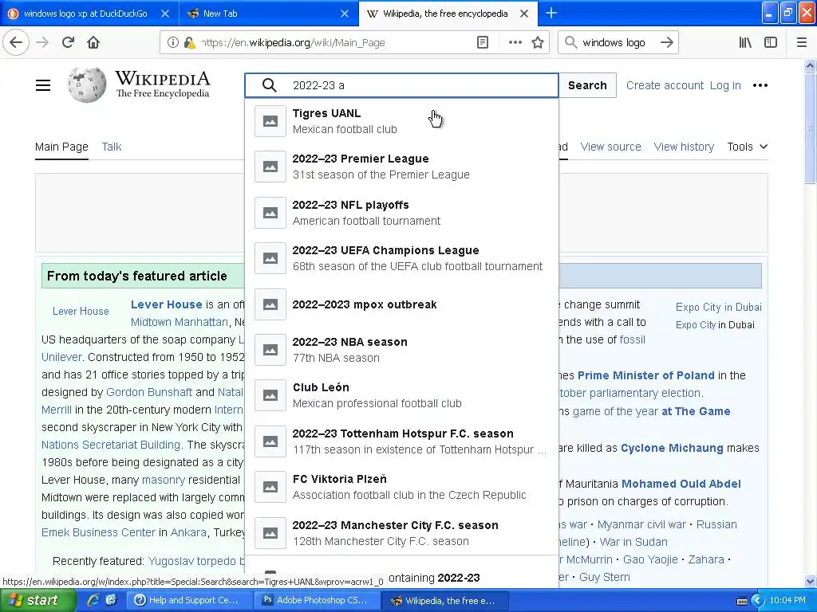
Task: Focus the Wikipedia search input field
Action: (401, 85)
